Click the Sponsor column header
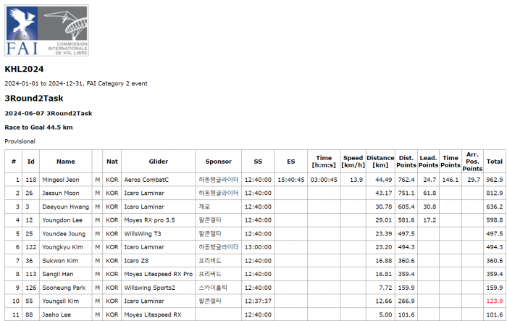 click(x=218, y=162)
